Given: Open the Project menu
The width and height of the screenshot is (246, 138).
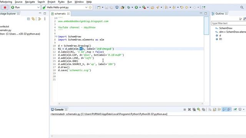Looking at the screenshot, I should [51, 2].
